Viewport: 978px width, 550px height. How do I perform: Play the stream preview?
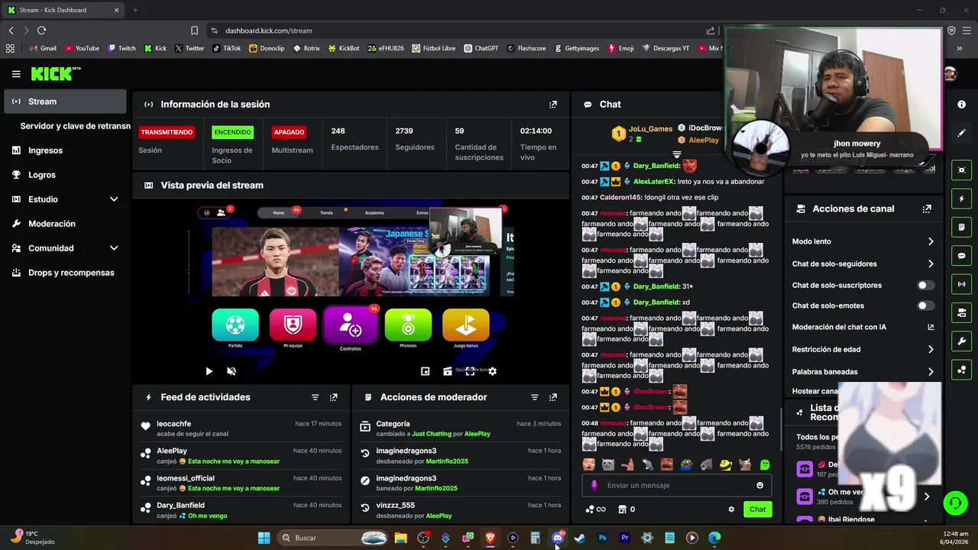(x=209, y=371)
